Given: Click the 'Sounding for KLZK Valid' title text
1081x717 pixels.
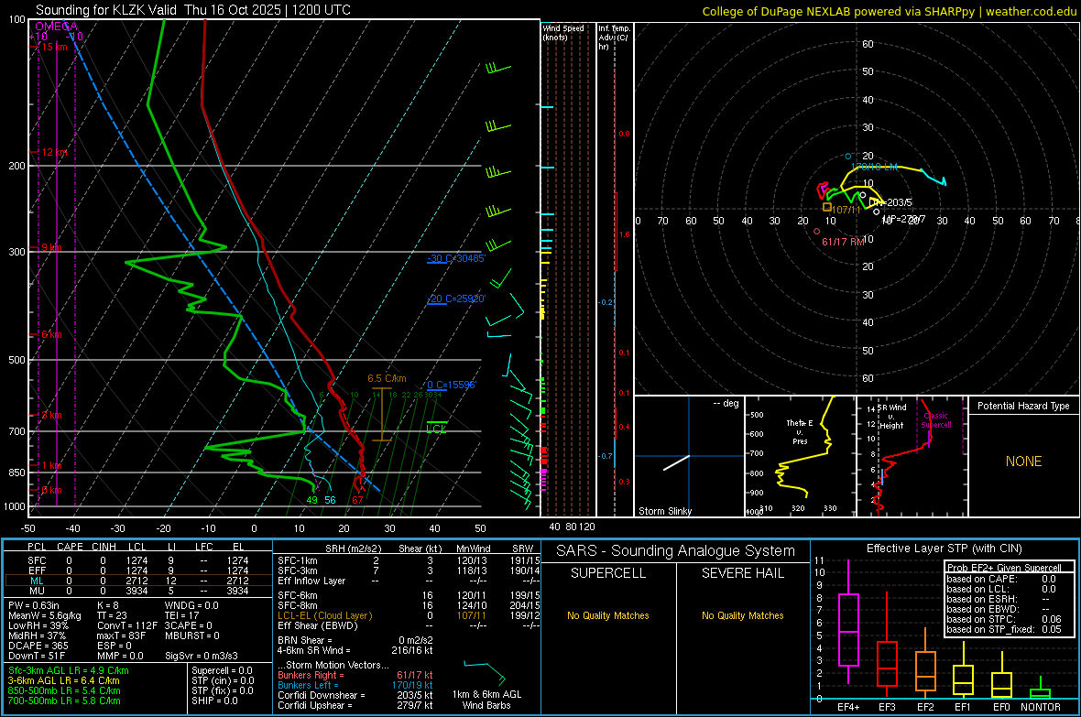Looking at the screenshot, I should pos(107,10).
